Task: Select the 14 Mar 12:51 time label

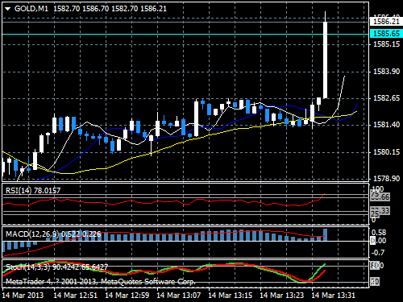Action: click(x=76, y=296)
